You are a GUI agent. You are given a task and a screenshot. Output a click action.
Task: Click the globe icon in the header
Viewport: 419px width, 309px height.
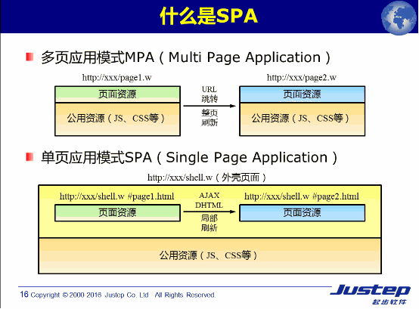[399, 18]
